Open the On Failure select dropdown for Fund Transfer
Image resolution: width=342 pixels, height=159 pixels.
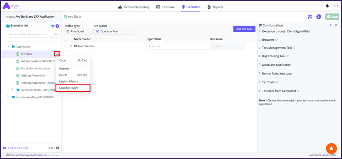click(227, 46)
